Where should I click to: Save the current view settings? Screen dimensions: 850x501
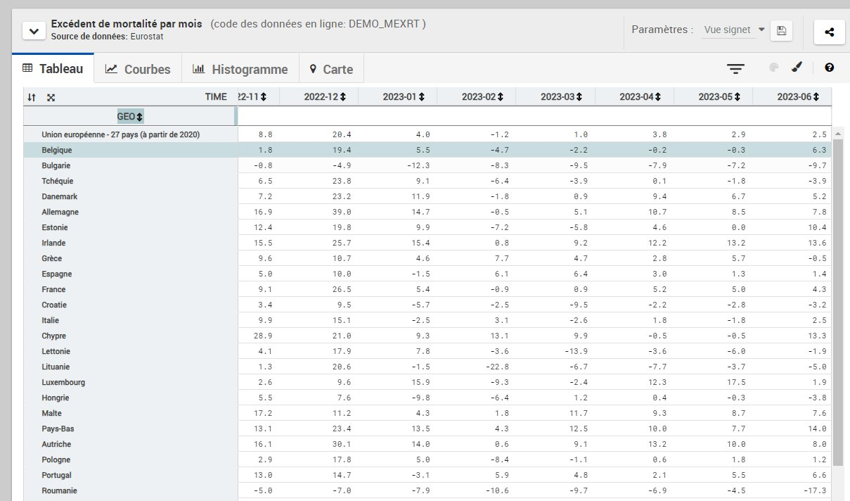click(x=781, y=30)
